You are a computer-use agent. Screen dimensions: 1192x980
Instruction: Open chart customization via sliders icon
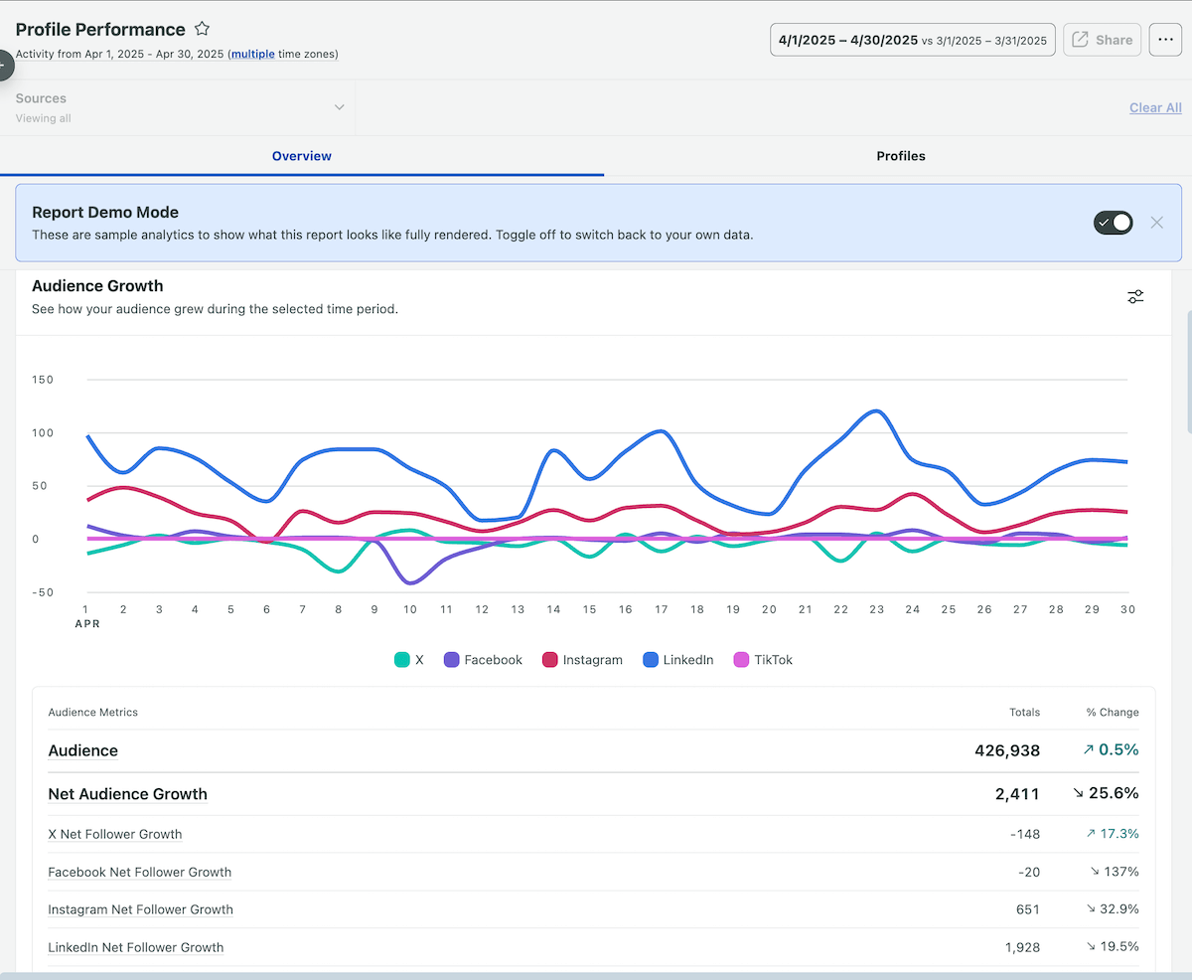1135,296
